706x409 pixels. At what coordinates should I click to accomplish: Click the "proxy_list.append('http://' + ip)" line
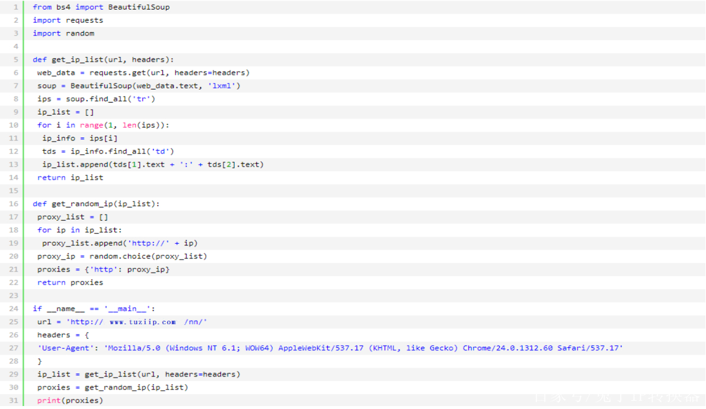(x=120, y=243)
